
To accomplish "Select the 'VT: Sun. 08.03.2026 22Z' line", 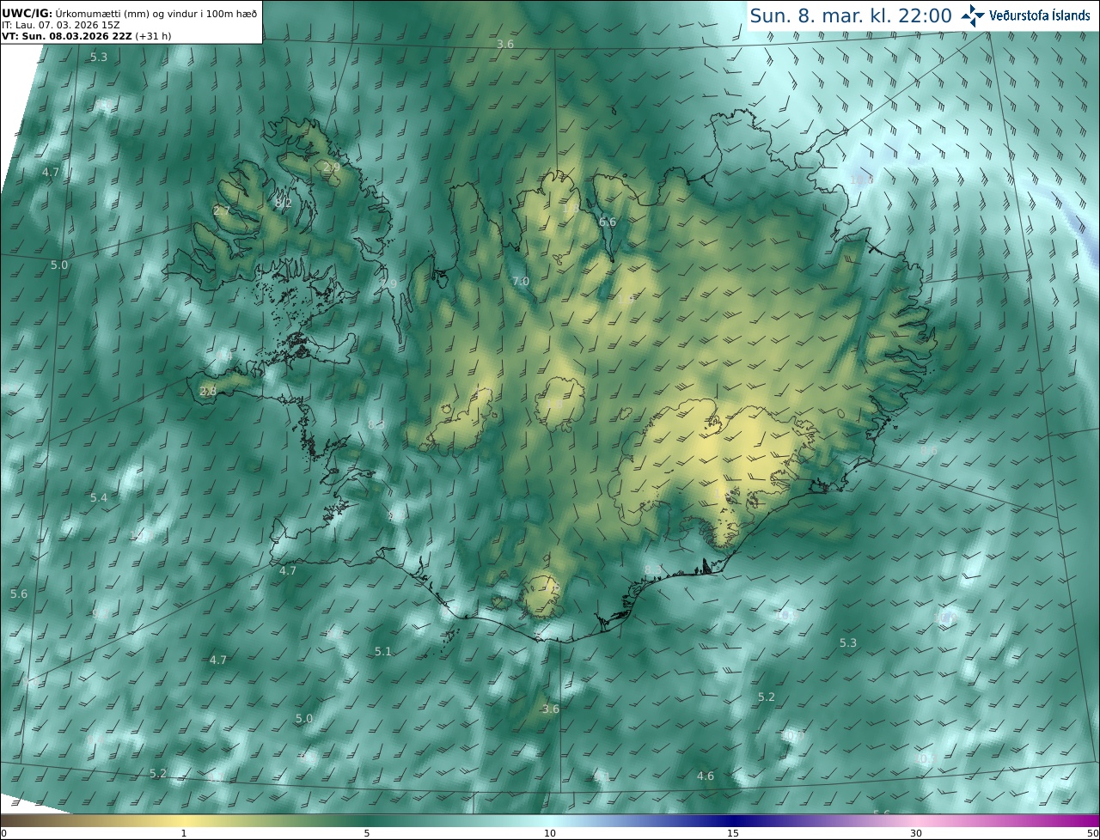I will pos(67,36).
